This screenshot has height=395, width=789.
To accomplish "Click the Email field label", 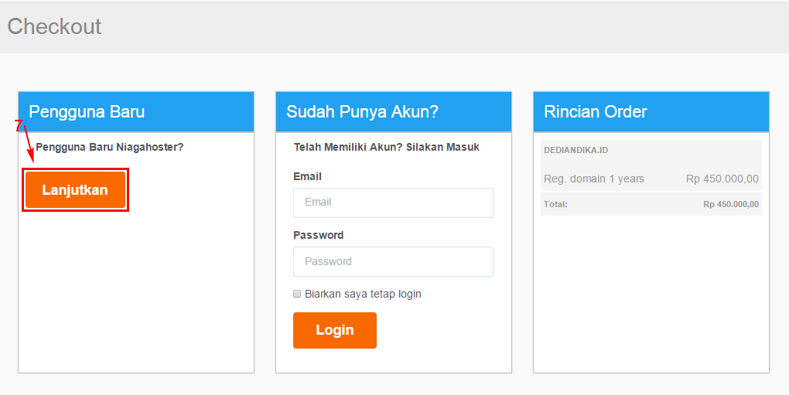I will tap(307, 176).
